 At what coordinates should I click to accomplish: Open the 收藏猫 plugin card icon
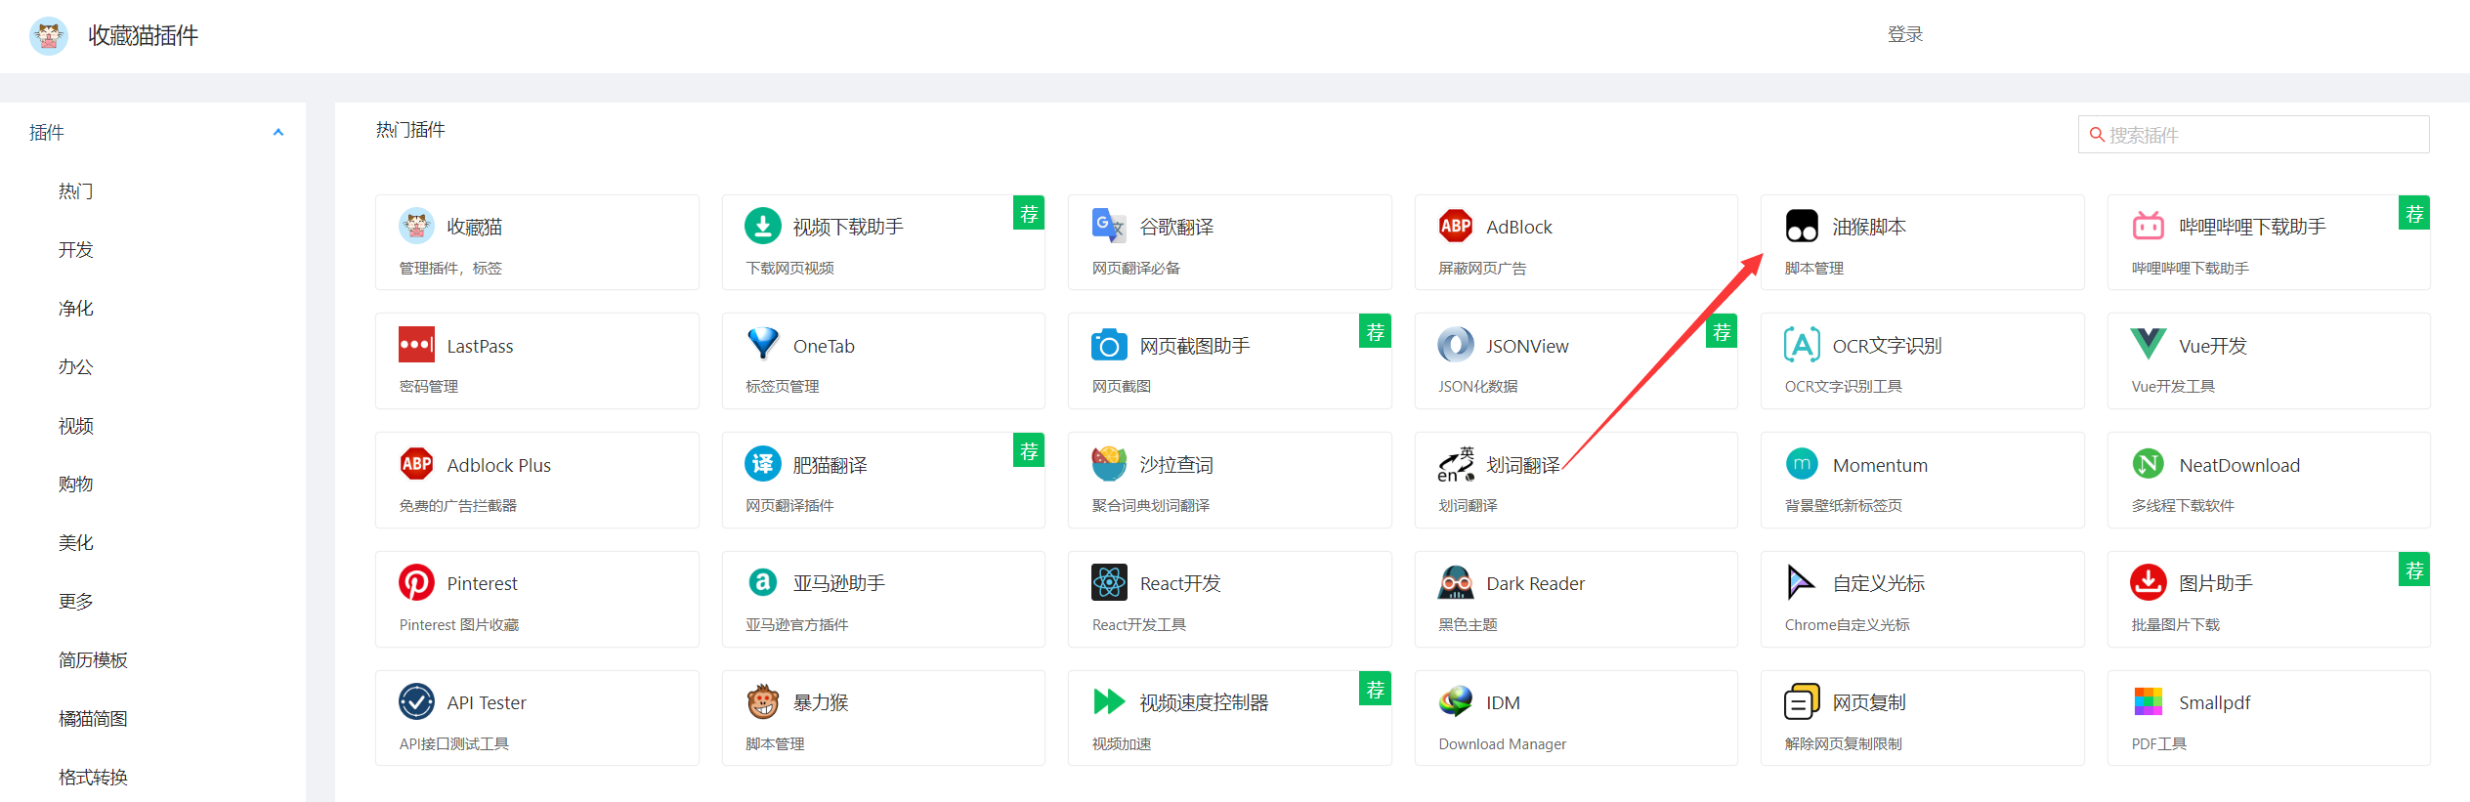pyautogui.click(x=416, y=226)
